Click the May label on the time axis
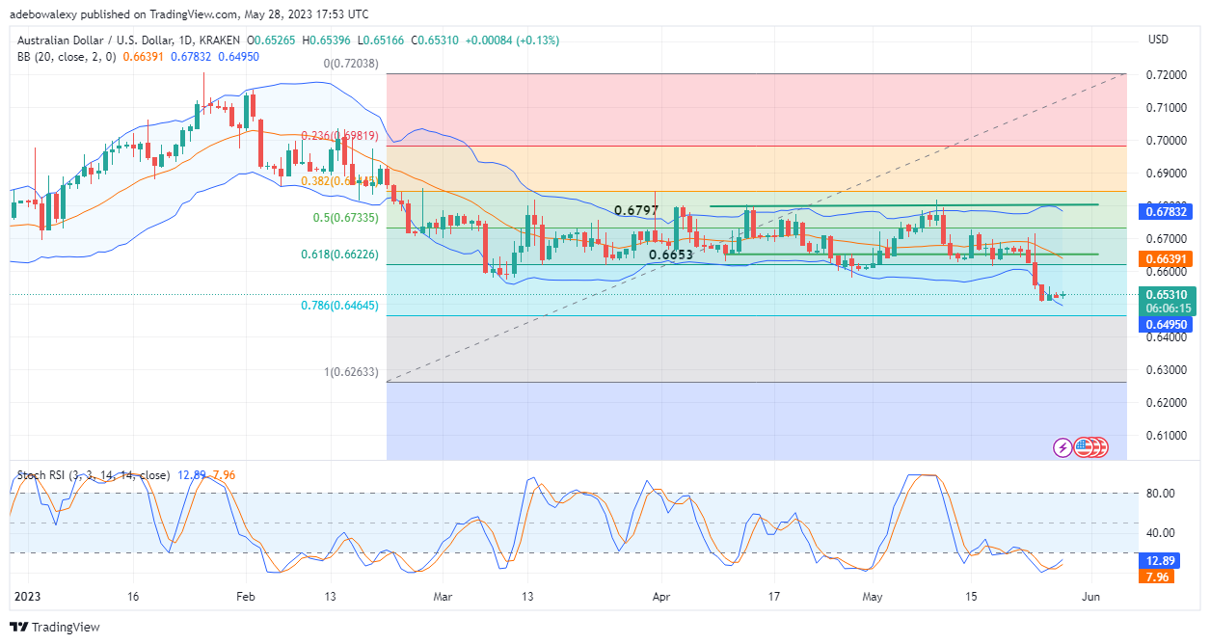1210x644 pixels. (872, 597)
